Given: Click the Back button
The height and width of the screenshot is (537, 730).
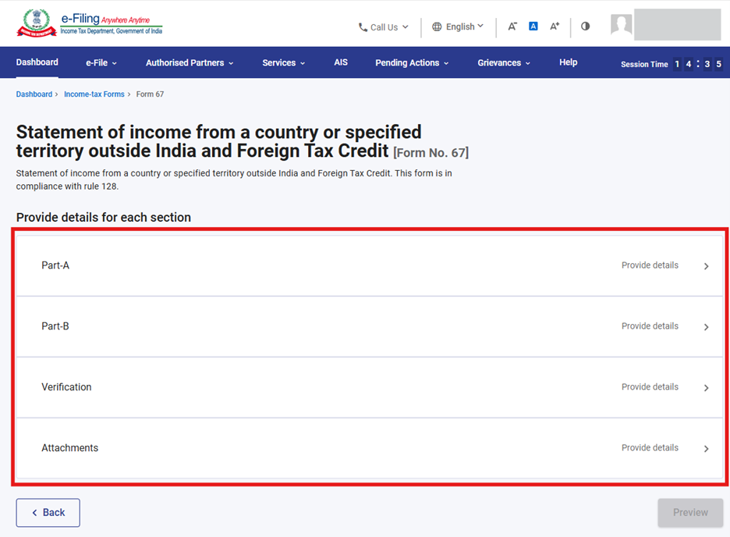Looking at the screenshot, I should 48,513.
